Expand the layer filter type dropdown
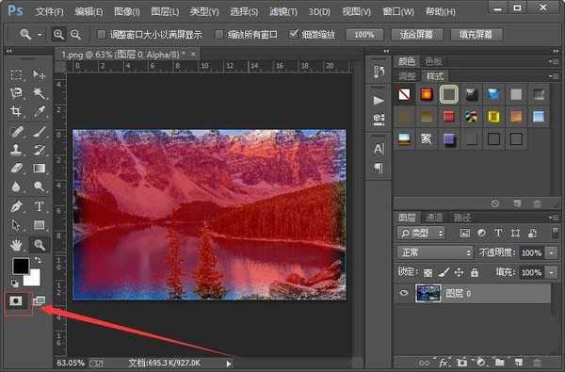Viewport: 565px width, 372px height. (x=422, y=234)
